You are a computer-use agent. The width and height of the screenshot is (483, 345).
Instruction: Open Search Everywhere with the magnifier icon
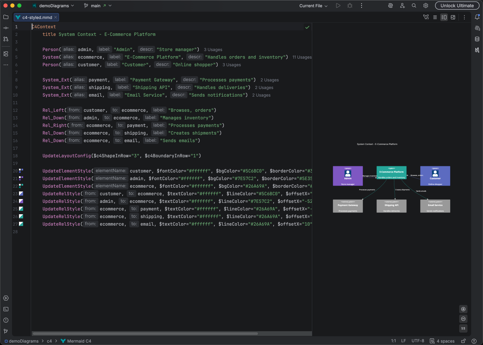pos(414,6)
